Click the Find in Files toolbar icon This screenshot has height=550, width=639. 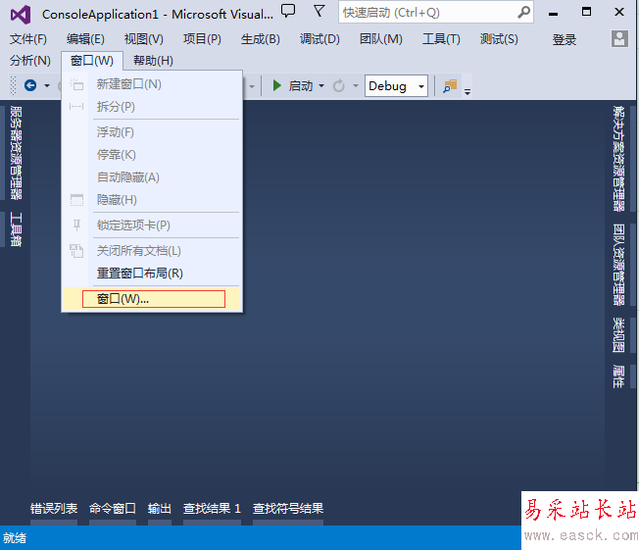click(450, 86)
